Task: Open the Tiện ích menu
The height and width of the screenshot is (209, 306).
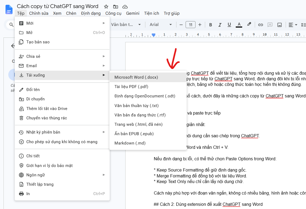Action: (152, 13)
